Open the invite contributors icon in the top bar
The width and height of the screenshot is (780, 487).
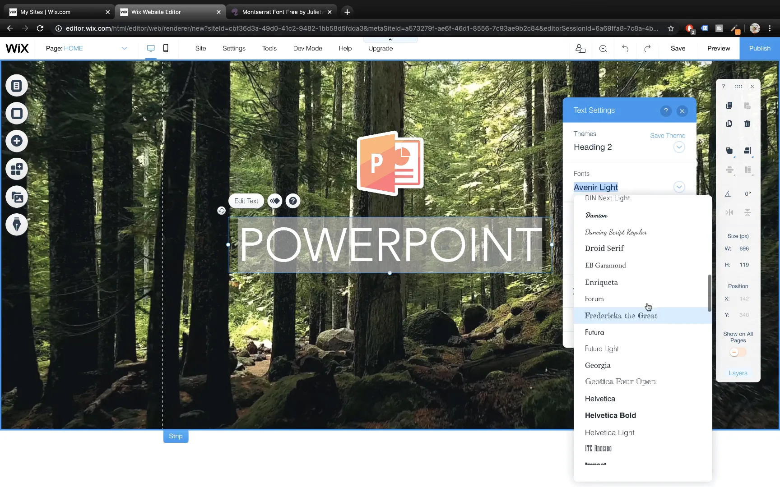580,48
